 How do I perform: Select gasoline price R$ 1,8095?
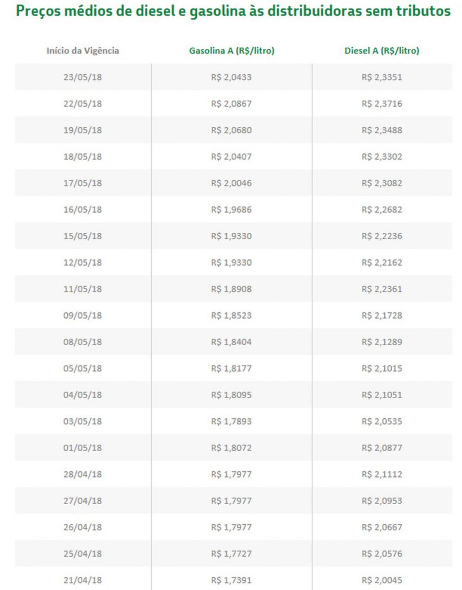tap(231, 395)
